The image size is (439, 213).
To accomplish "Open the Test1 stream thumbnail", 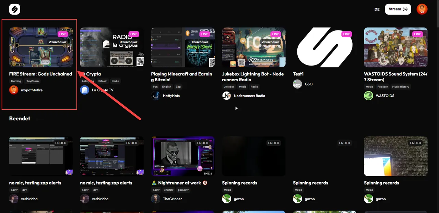I will pos(325,47).
